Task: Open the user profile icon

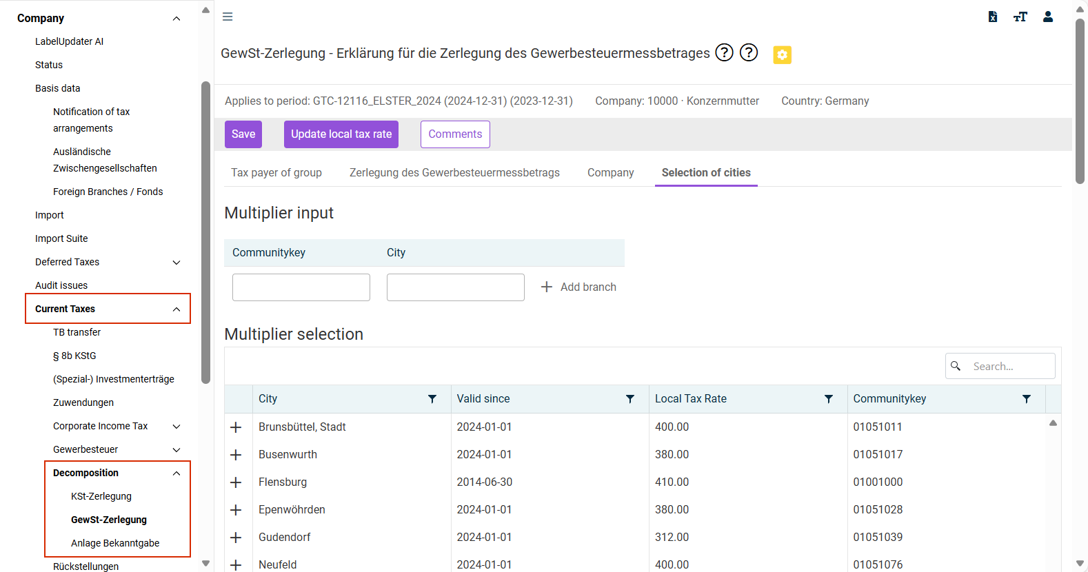Action: [x=1048, y=17]
